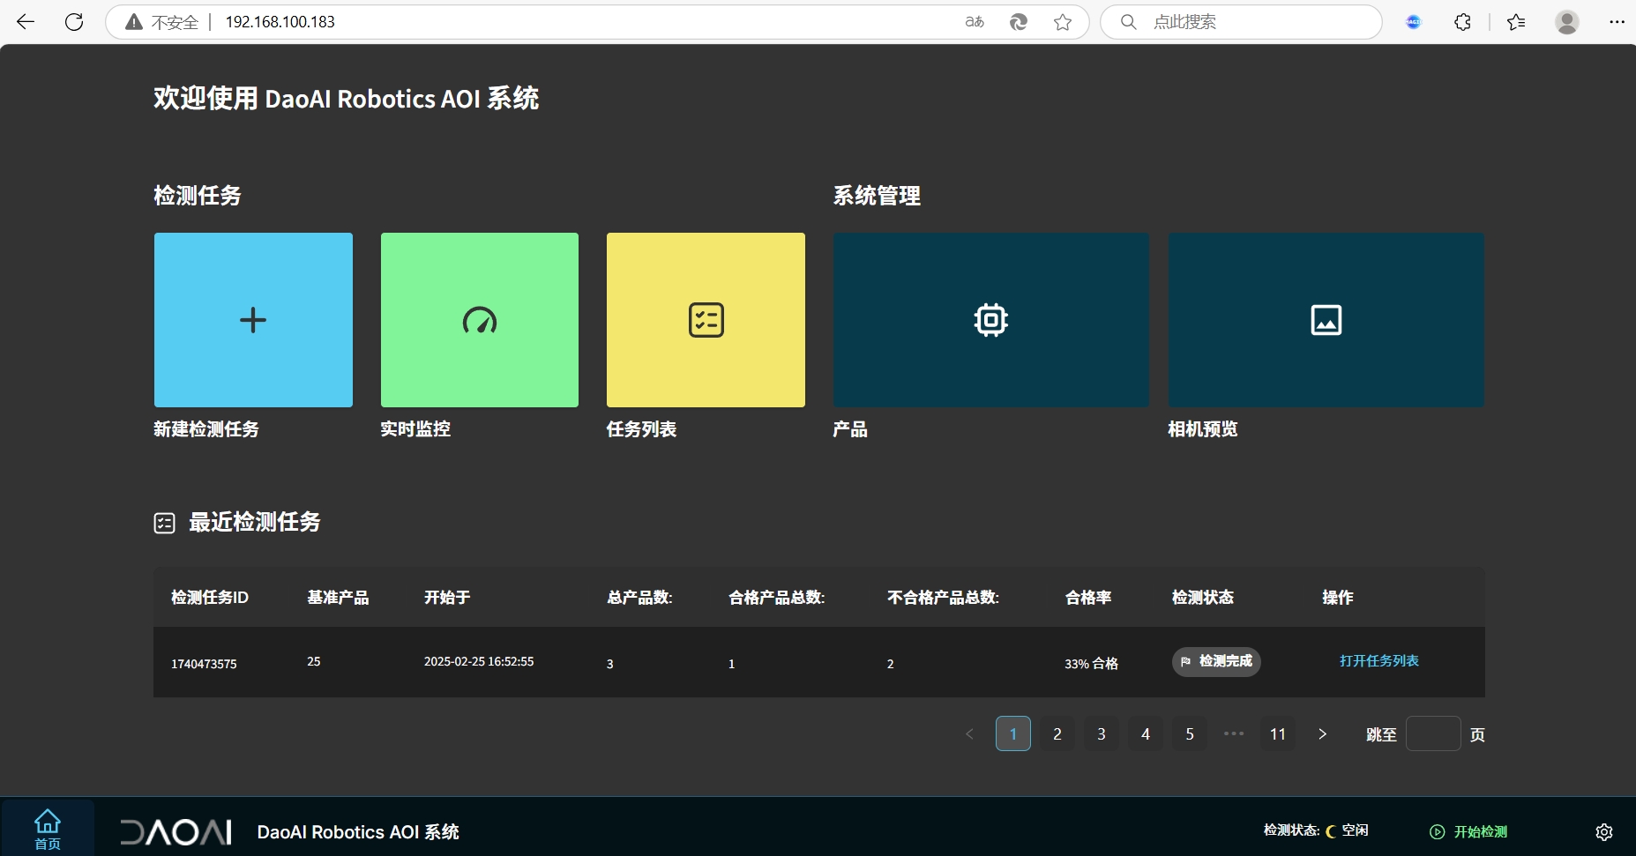
Task: Open the 产品 chip icon tile
Action: pyautogui.click(x=991, y=320)
